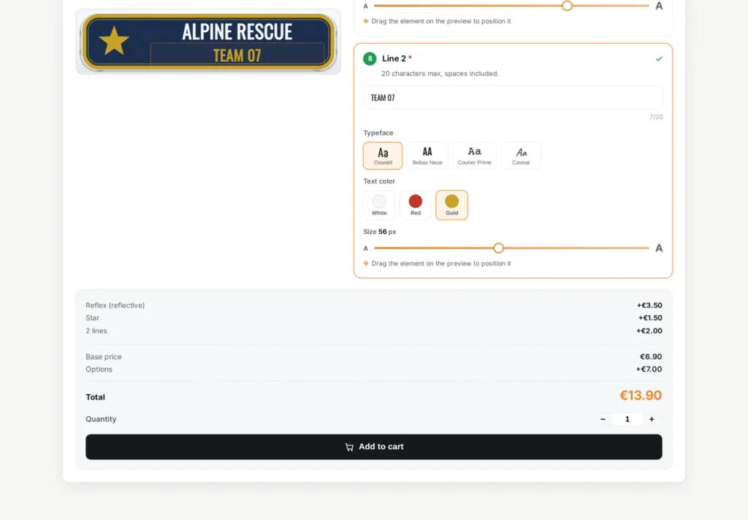Click the +€1.50 star price
Image resolution: width=748 pixels, height=520 pixels.
click(650, 318)
